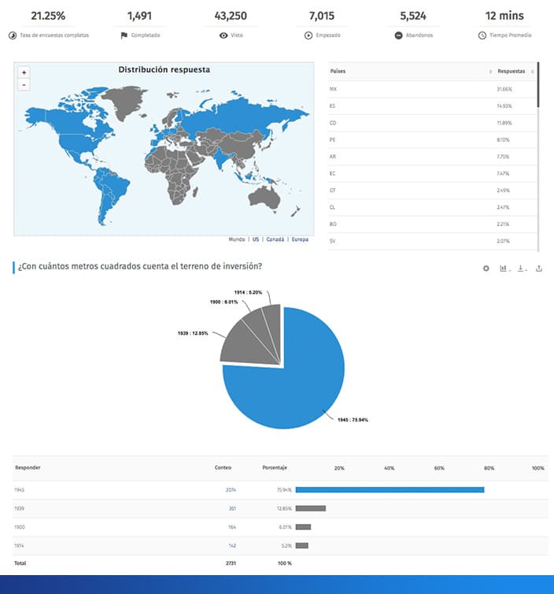Select the BO country row
This screenshot has width=554, height=594.
point(432,224)
